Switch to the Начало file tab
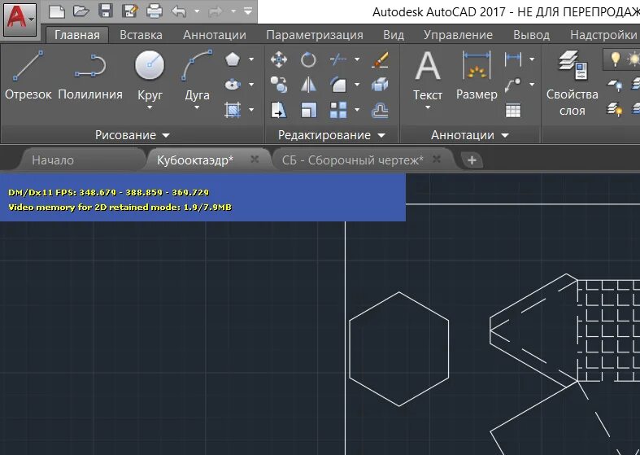Screen dimensions: 640x455 [53, 160]
